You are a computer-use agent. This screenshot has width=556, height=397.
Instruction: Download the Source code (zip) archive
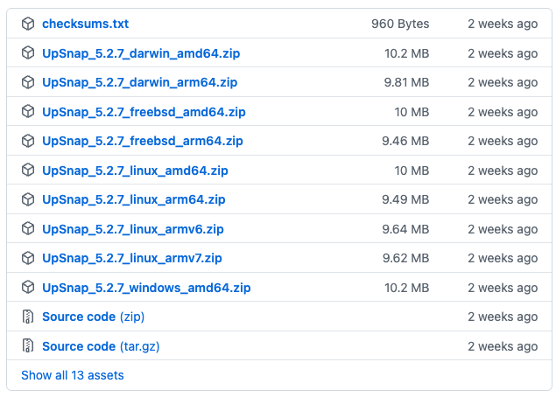tap(93, 317)
